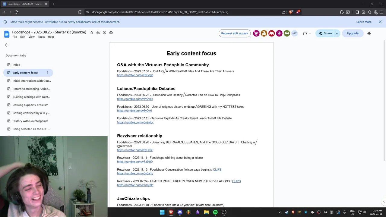Show the +47 additional collaborators

coord(294,33)
